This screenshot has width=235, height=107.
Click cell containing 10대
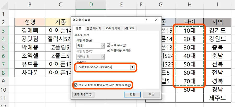tap(190, 31)
